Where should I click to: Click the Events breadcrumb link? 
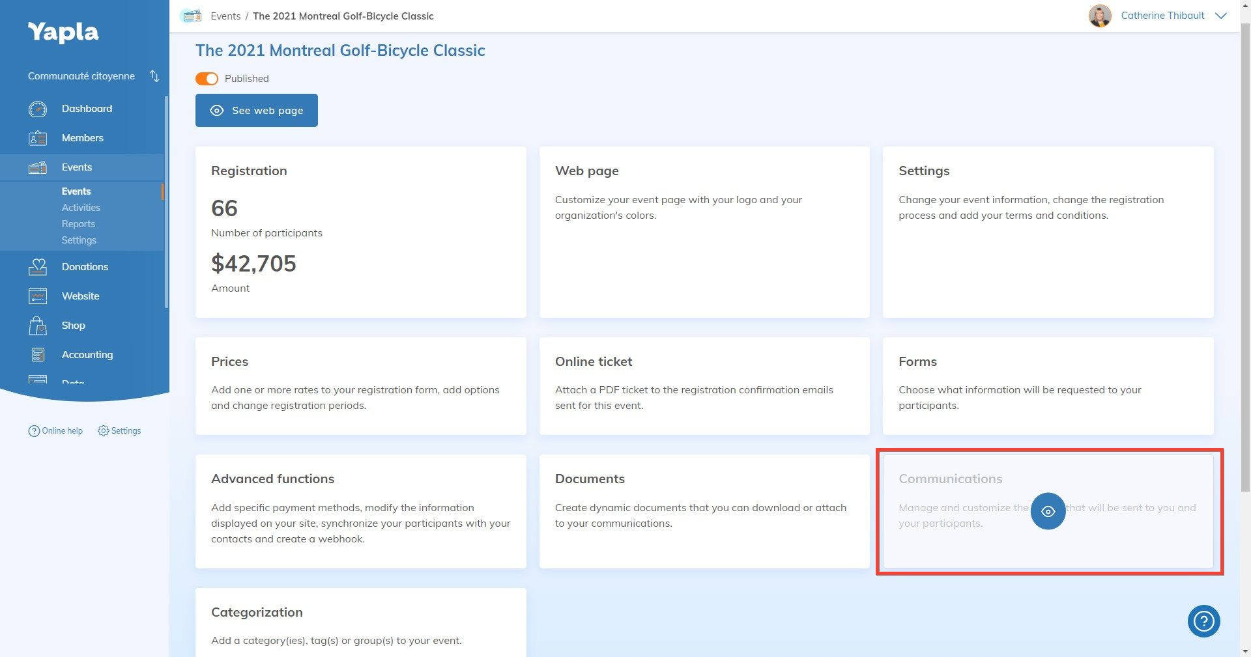[x=225, y=16]
